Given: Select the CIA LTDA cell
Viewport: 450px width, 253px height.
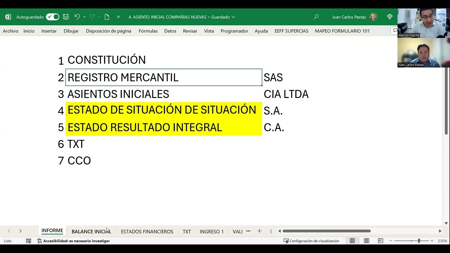Looking at the screenshot, I should (x=286, y=94).
